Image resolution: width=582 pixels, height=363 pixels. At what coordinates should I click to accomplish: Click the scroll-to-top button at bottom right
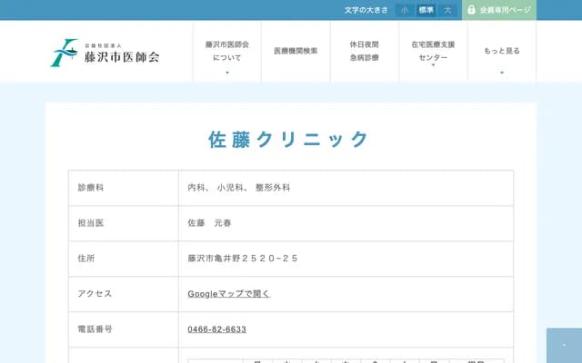click(x=564, y=346)
